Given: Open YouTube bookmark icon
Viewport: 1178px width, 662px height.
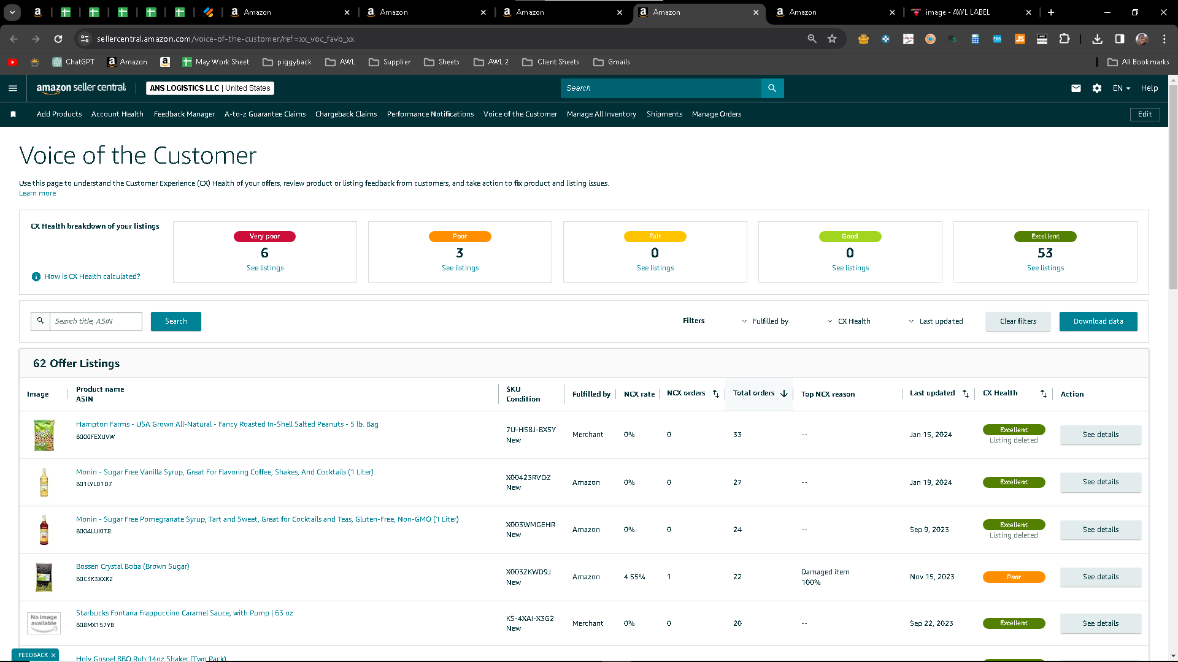Looking at the screenshot, I should point(12,62).
